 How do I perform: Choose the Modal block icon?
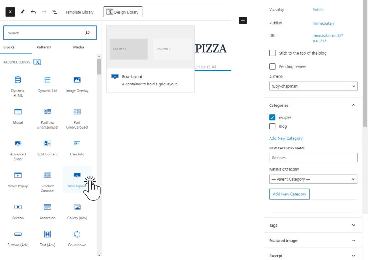click(x=18, y=112)
